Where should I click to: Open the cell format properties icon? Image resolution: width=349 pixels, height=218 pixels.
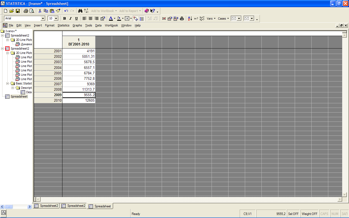click(x=103, y=19)
